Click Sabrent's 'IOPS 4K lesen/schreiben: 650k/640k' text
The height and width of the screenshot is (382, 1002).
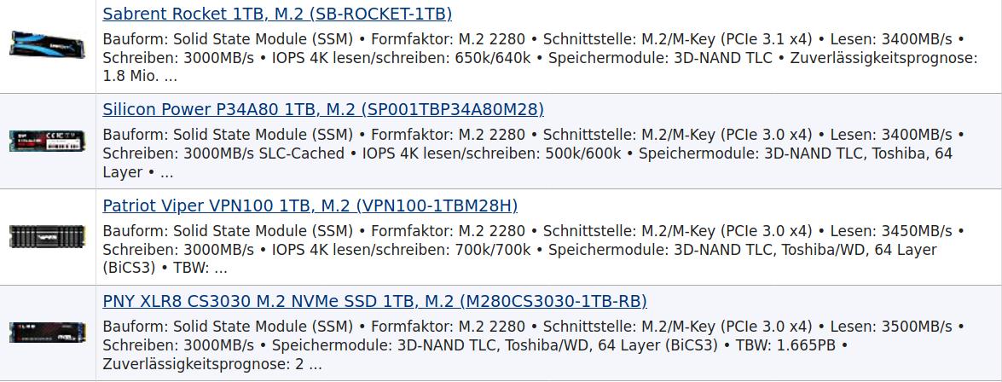pyautogui.click(x=401, y=58)
